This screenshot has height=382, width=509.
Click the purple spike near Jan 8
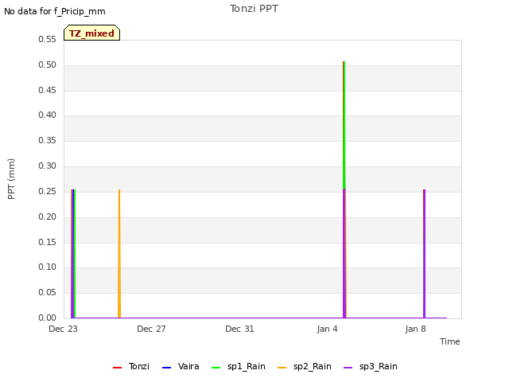point(424,253)
